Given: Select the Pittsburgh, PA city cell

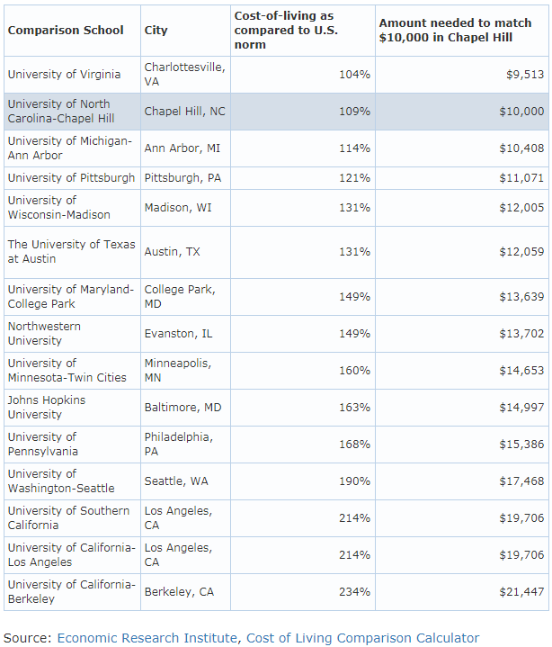Looking at the screenshot, I should [185, 178].
